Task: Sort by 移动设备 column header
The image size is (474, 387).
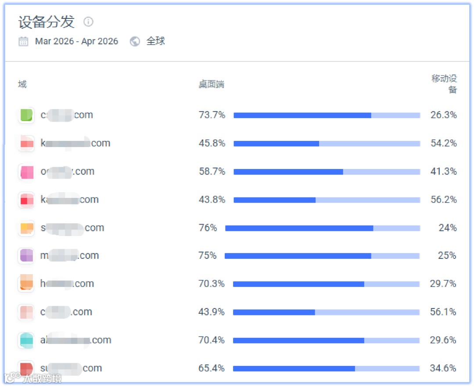Action: click(x=444, y=84)
